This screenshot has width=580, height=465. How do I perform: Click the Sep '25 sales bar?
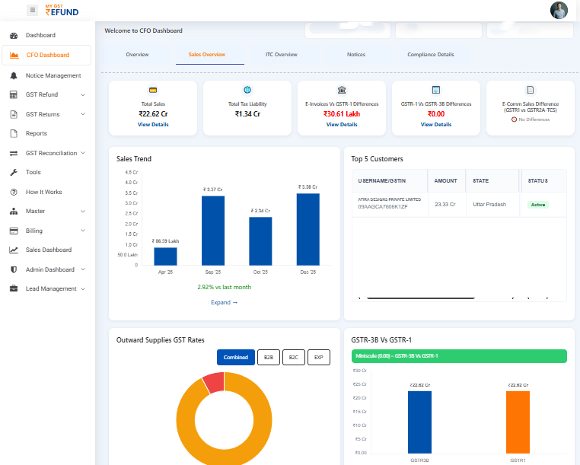(213, 231)
